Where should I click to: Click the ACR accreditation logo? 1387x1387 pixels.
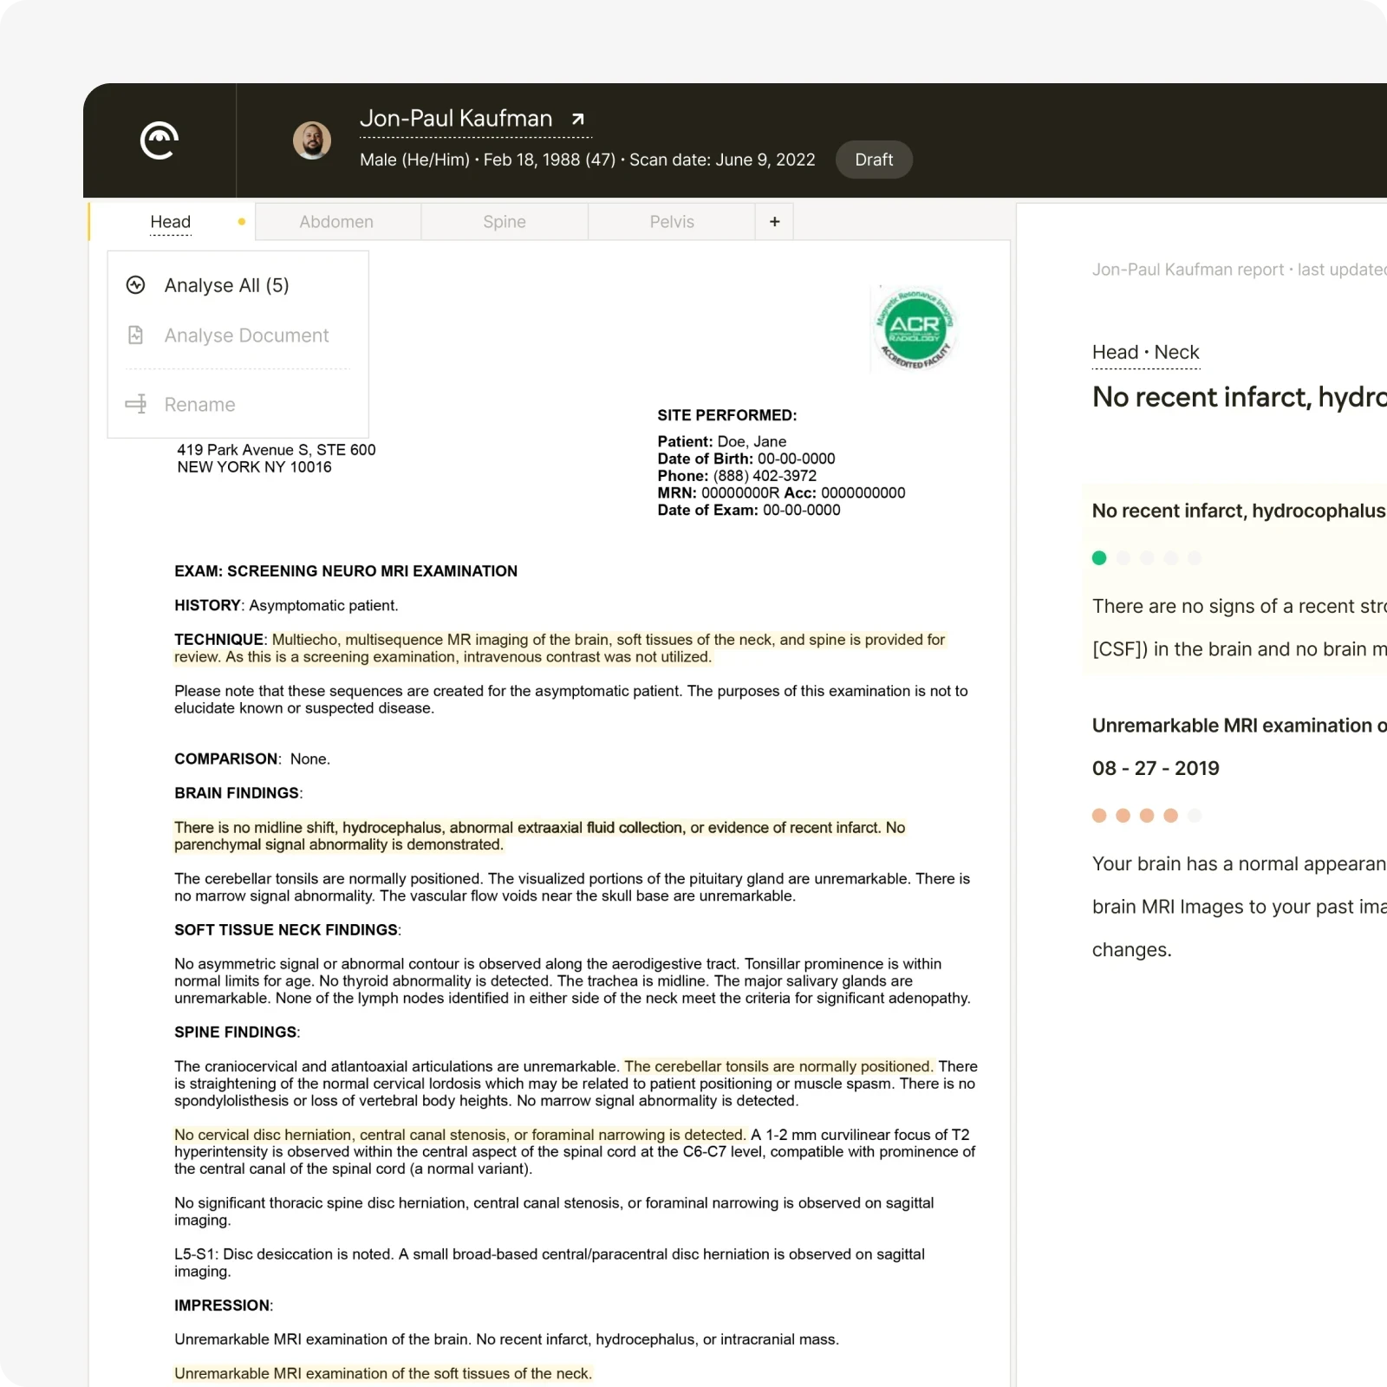pos(914,329)
